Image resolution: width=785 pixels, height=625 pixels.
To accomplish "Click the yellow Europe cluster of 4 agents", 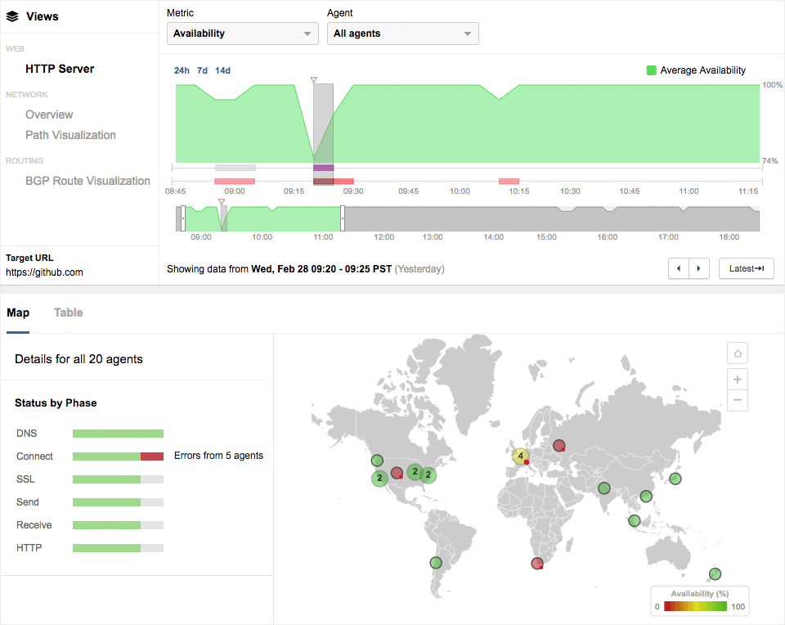I will pos(520,456).
